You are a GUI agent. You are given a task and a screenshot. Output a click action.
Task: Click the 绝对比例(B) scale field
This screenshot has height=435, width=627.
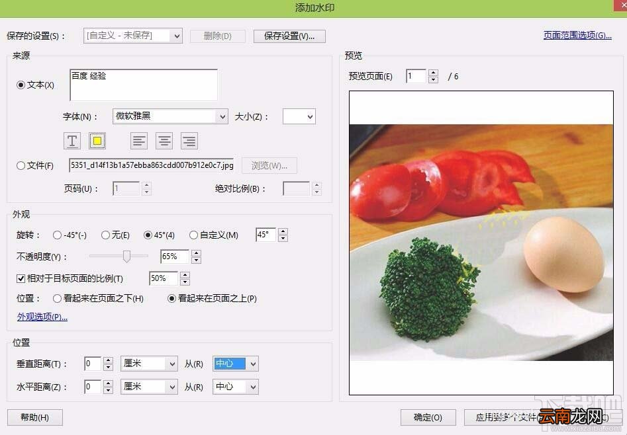point(297,188)
